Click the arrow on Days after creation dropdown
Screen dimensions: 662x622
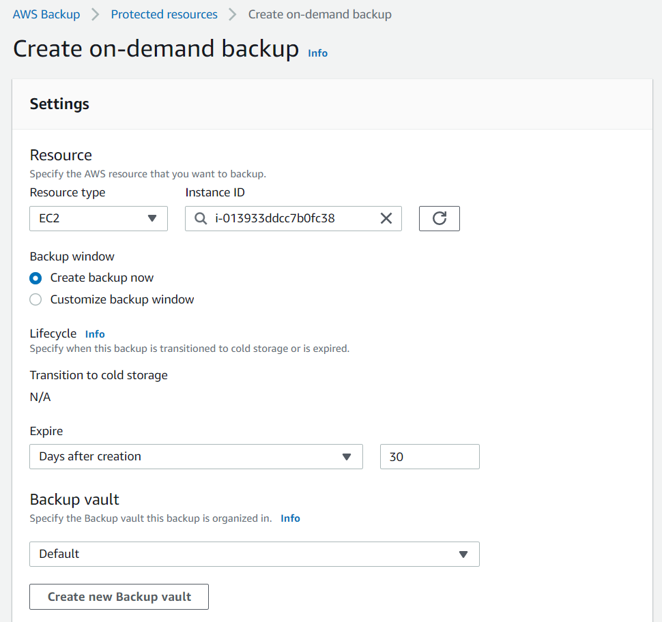[347, 456]
